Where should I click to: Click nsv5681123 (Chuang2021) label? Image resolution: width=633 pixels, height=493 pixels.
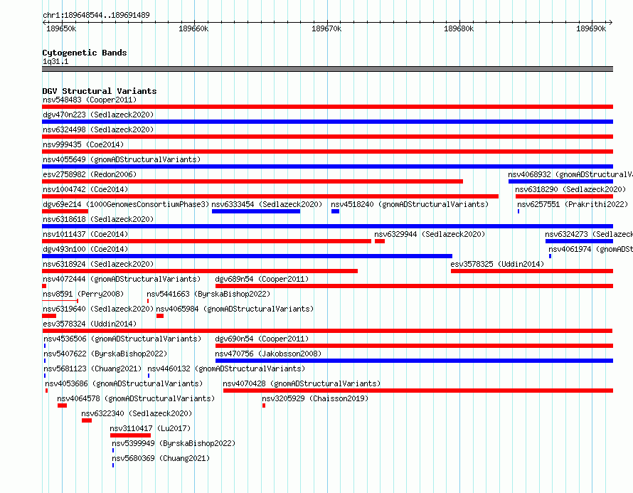pyautogui.click(x=92, y=369)
